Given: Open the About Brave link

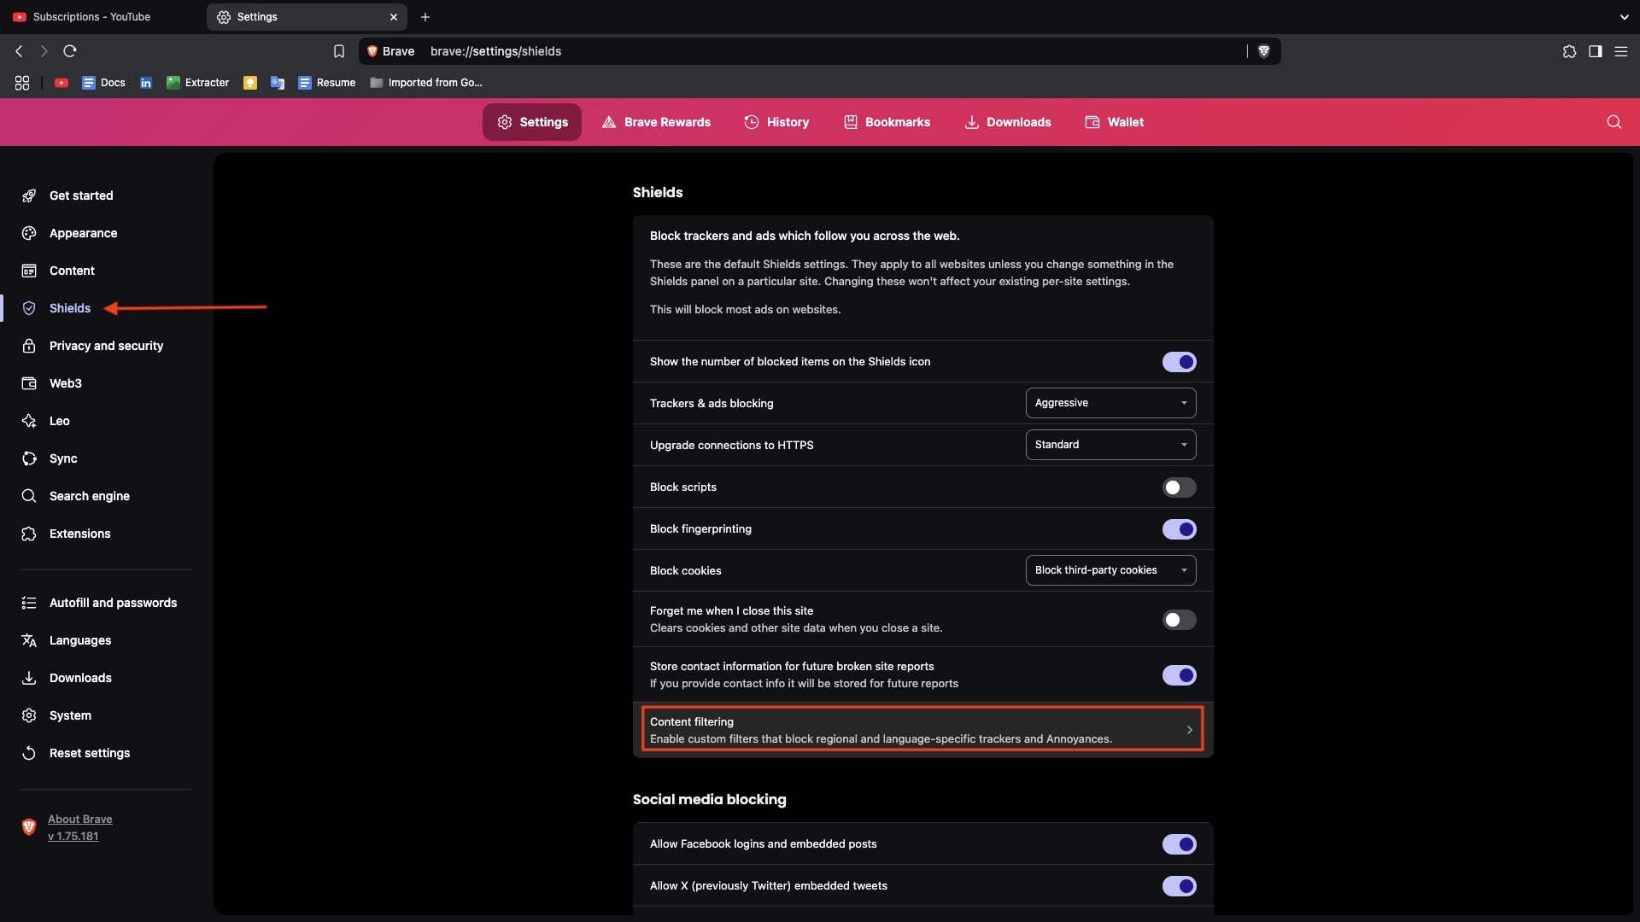Looking at the screenshot, I should tap(80, 819).
